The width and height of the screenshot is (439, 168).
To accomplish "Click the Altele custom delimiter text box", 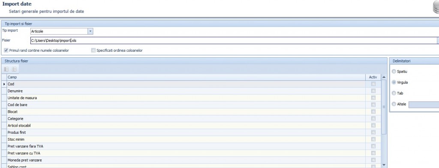I will pyautogui.click(x=424, y=105).
